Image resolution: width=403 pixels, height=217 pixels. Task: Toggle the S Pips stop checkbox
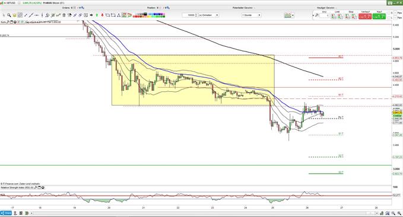pos(389,13)
